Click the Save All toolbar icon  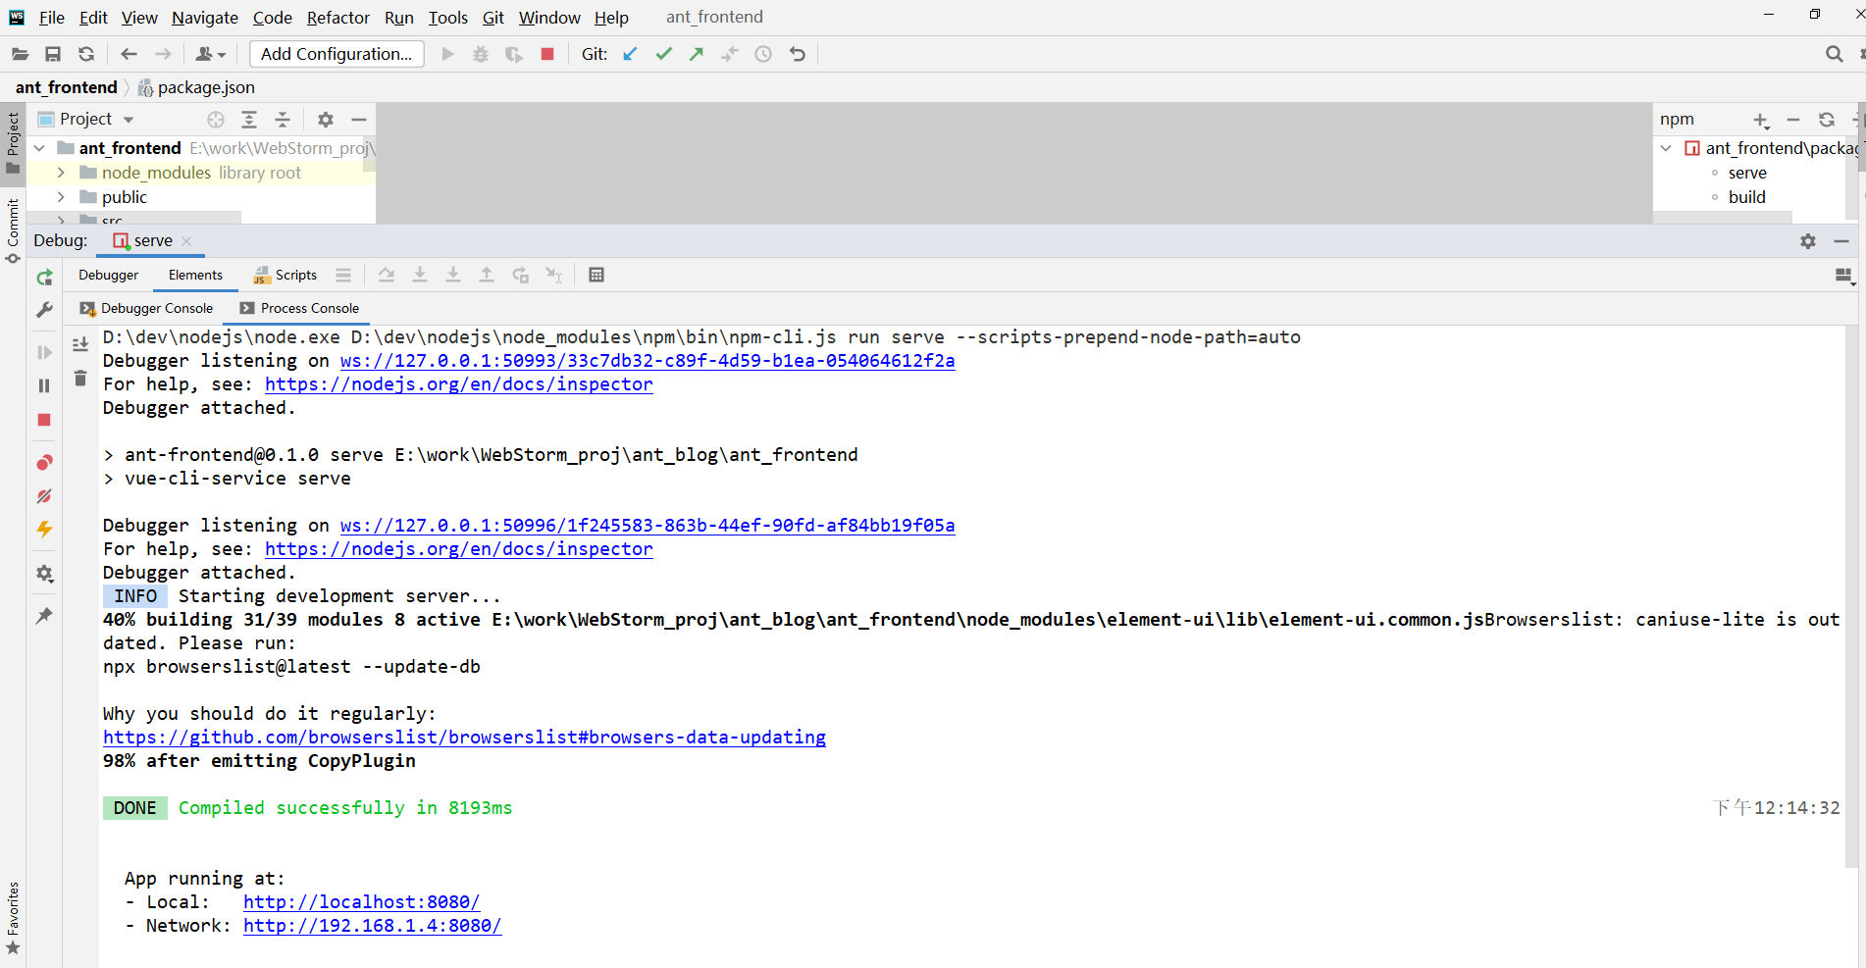(53, 54)
